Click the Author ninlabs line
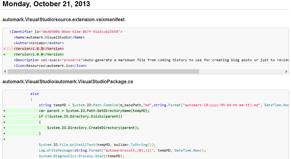Image resolution: width=291 pixels, height=159 pixels. [x=39, y=43]
